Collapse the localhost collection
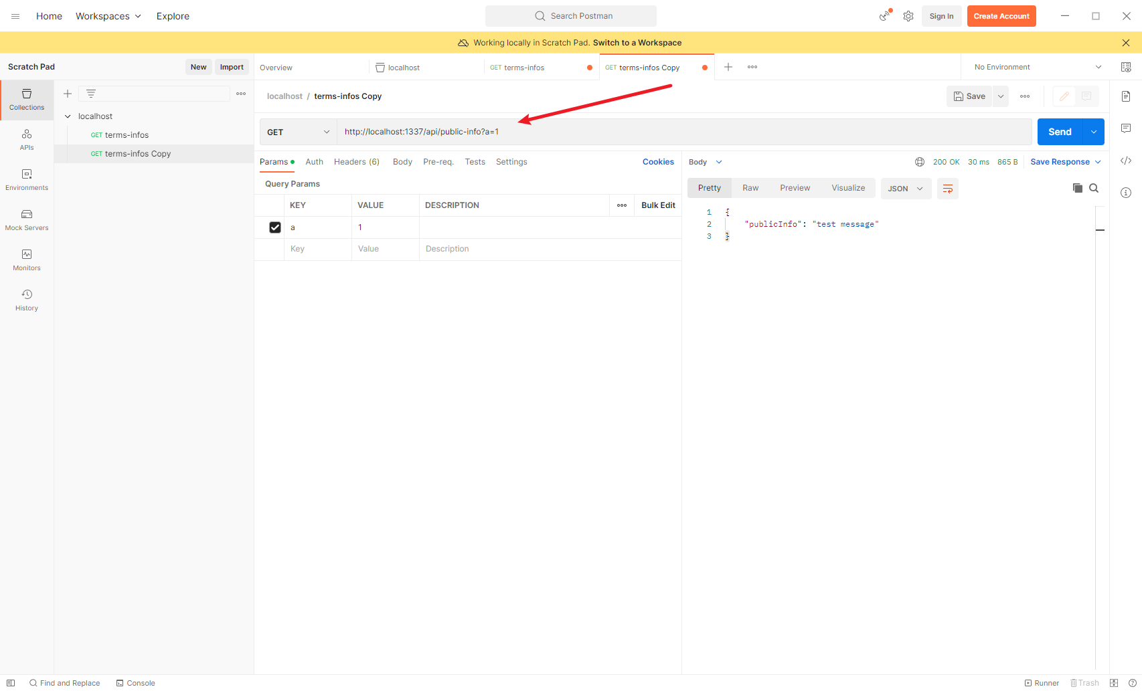 (x=68, y=116)
